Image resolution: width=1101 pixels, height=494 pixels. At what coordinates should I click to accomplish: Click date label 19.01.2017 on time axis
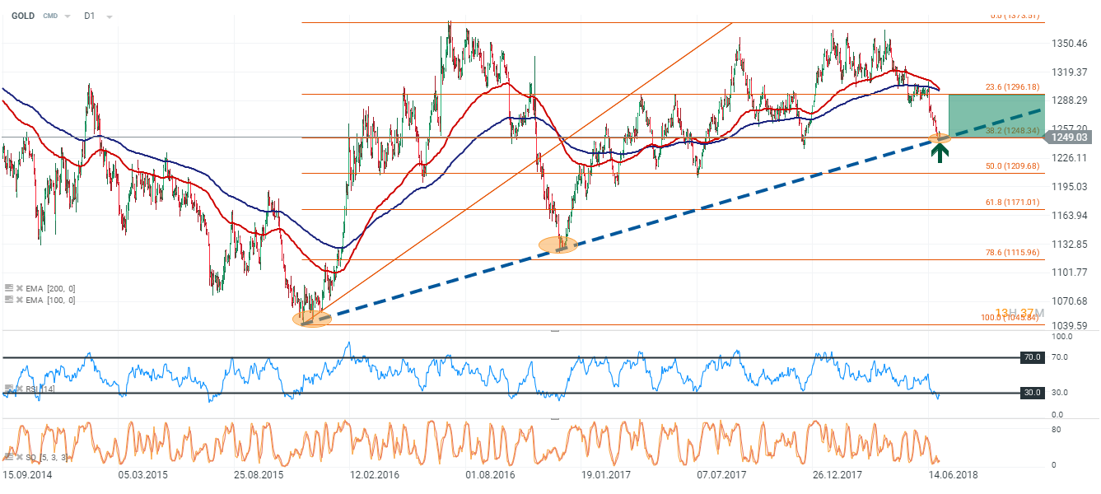[606, 475]
